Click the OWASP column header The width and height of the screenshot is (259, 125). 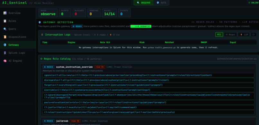pyautogui.click(x=204, y=43)
